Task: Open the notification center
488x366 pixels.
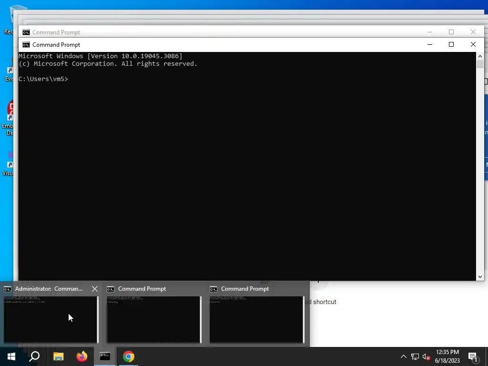Action: point(473,356)
